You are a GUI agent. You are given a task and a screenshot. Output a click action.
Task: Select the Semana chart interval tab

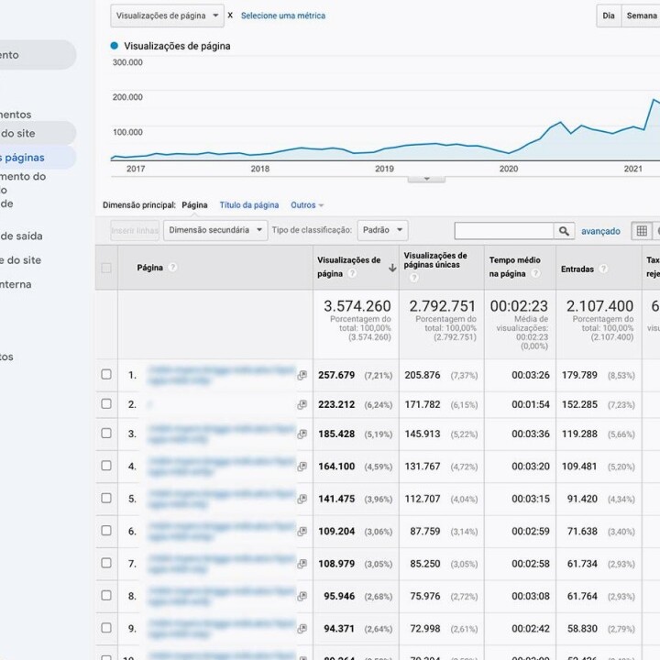tap(642, 16)
